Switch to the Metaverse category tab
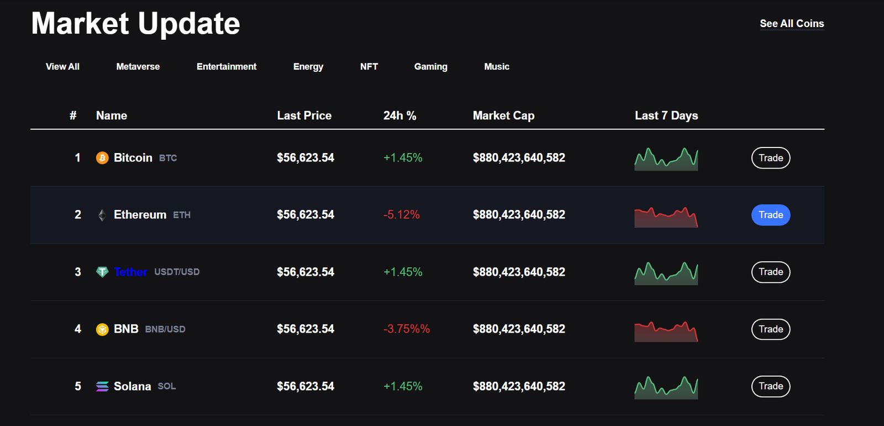Image resolution: width=884 pixels, height=426 pixels. point(138,66)
